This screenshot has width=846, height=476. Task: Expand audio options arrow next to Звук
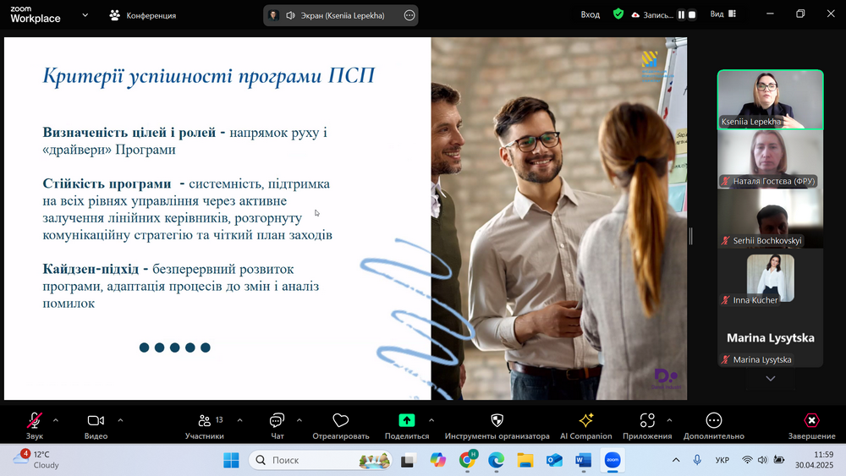[x=56, y=419]
